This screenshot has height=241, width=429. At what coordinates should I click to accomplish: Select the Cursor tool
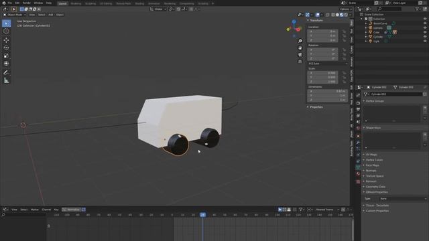(x=6, y=31)
